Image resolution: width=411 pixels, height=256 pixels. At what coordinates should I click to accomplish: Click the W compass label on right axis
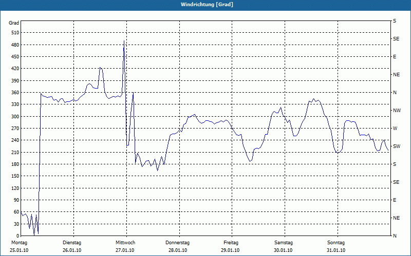tap(395, 129)
